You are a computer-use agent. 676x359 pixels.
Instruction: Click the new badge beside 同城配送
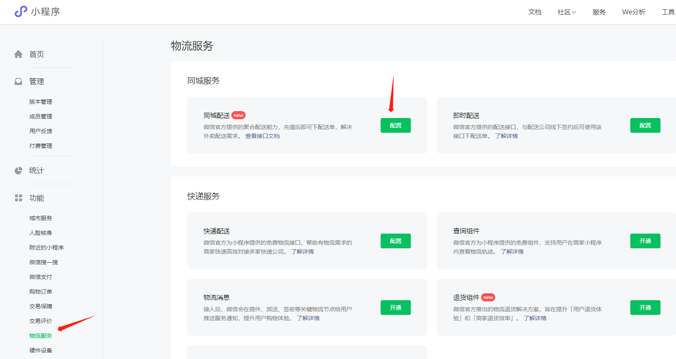click(238, 116)
